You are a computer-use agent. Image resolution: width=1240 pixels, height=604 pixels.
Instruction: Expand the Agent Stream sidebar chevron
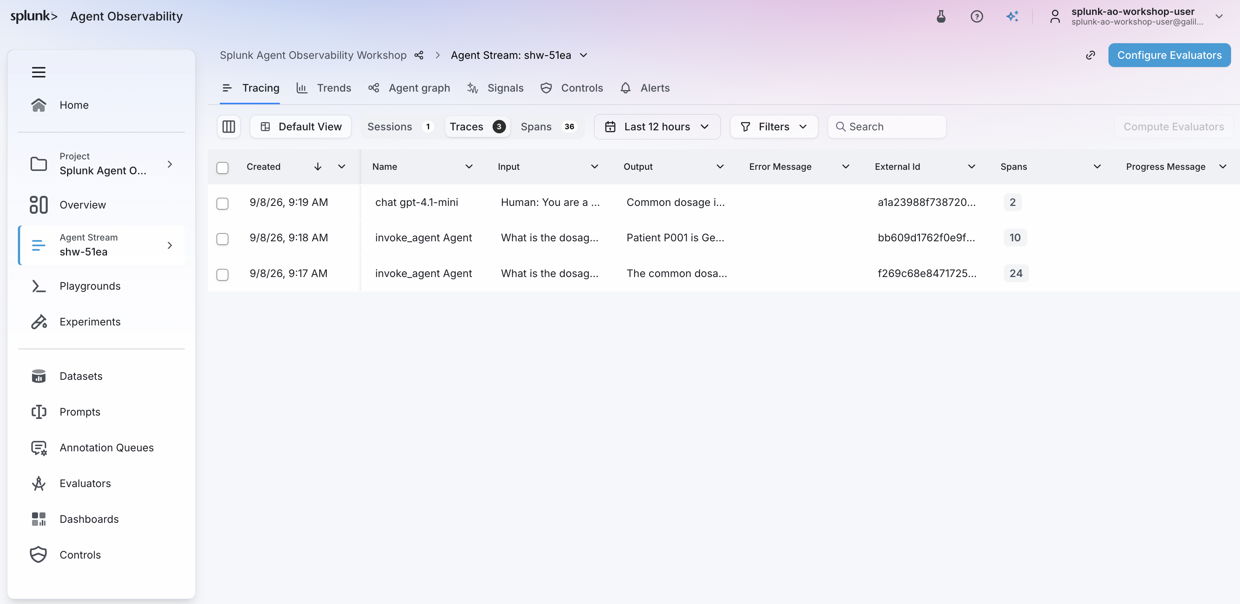170,245
